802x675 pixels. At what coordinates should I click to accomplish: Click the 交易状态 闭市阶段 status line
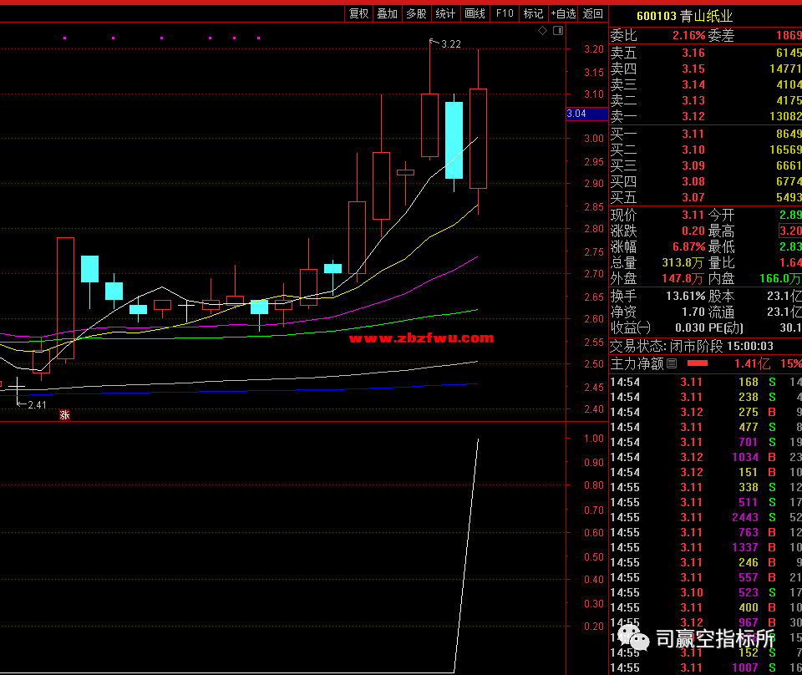pos(692,346)
